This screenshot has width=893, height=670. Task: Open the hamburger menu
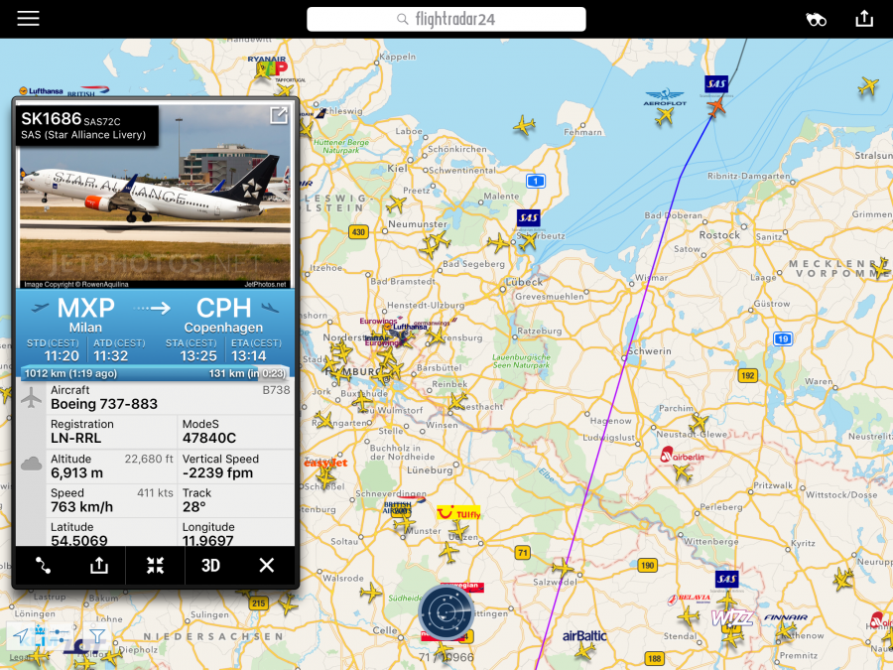28,18
